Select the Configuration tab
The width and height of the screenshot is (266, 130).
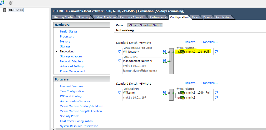[x=179, y=17]
